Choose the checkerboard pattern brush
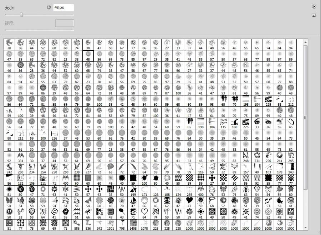The width and height of the screenshot is (321, 235). pyautogui.click(x=223, y=180)
